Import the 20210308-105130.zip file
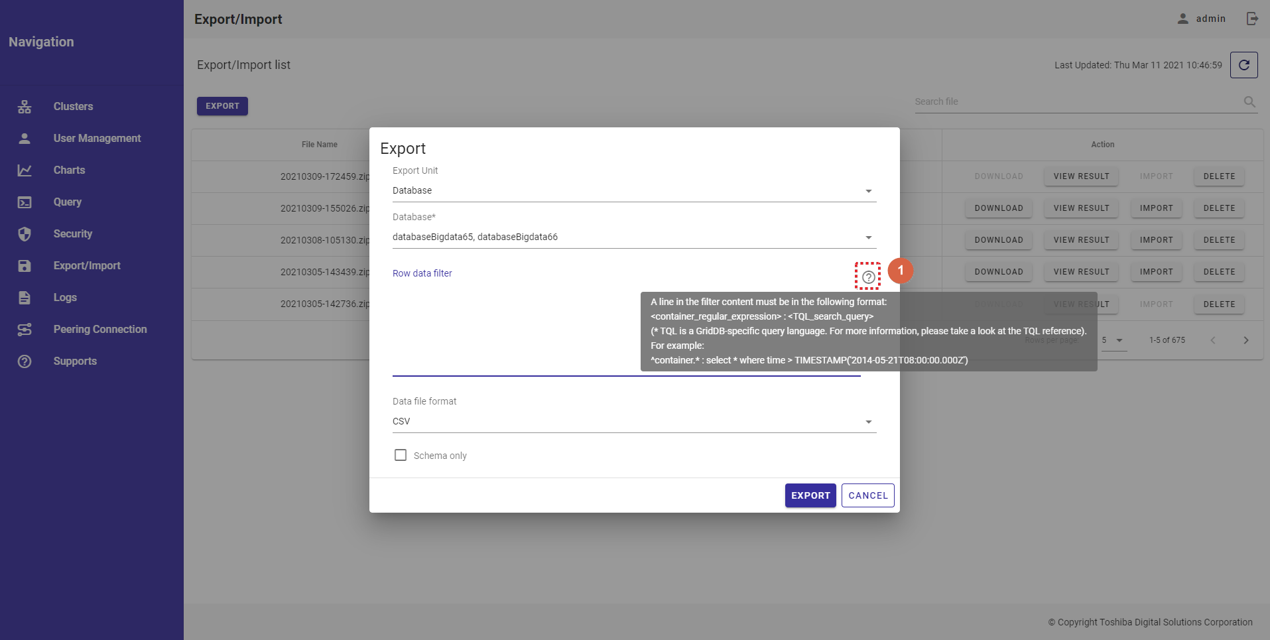The width and height of the screenshot is (1270, 640). 1156,240
